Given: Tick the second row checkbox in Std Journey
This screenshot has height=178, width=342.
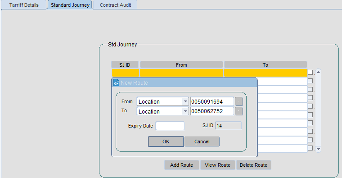Looking at the screenshot, I should coord(310,81).
